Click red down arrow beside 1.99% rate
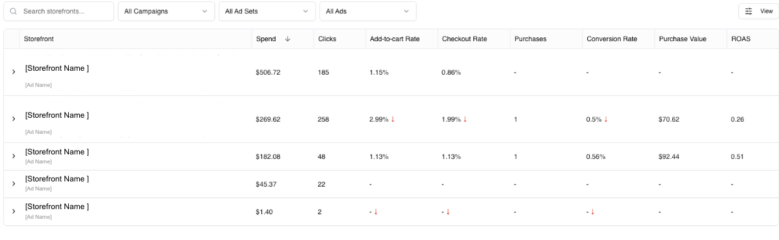The width and height of the screenshot is (779, 240). 465,119
